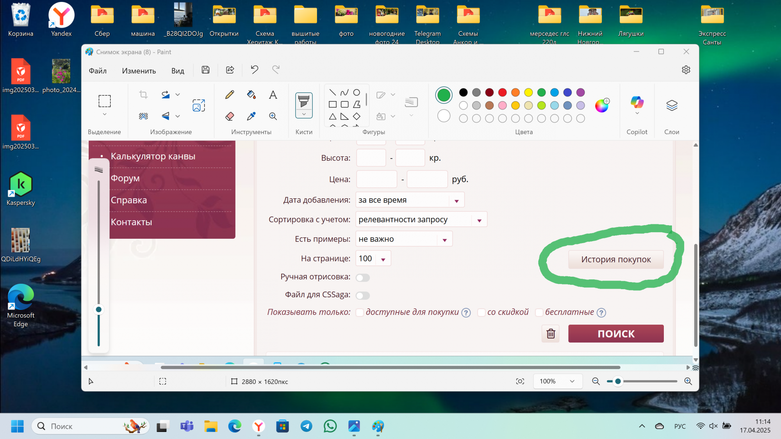
Task: Expand the Brushes dropdown arrow
Action: 304,114
